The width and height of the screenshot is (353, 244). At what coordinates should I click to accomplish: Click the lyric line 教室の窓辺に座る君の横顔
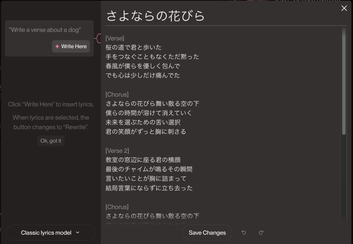point(143,160)
